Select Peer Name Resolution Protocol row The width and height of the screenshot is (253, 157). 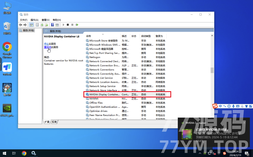(126, 115)
